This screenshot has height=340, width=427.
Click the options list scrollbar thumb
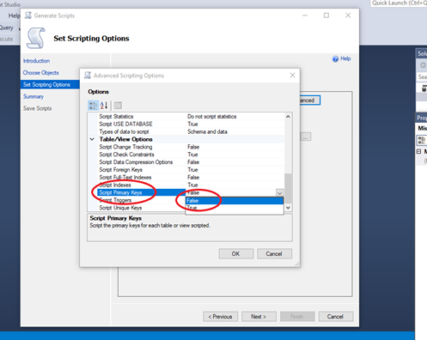(289, 187)
